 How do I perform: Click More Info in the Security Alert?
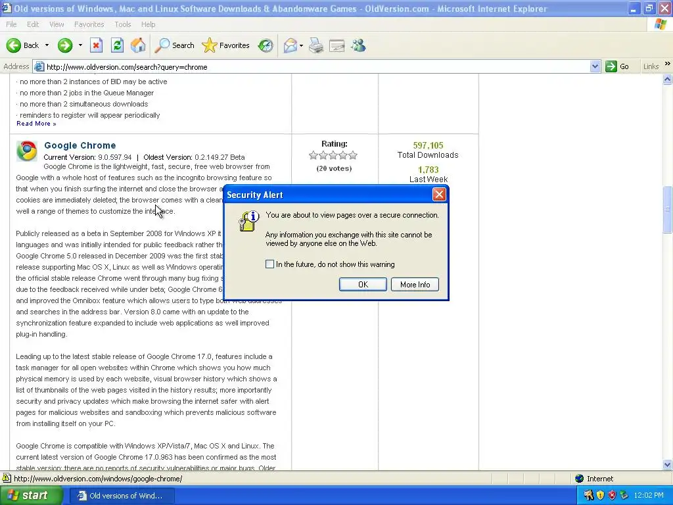(415, 284)
